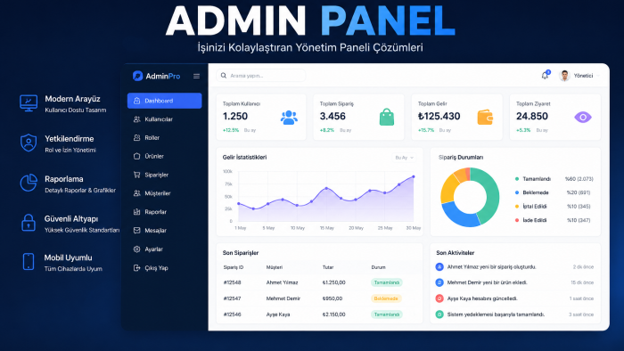Screen dimensions: 624x351
Task: Click the blue Beklemede legend dot
Action: (517, 192)
